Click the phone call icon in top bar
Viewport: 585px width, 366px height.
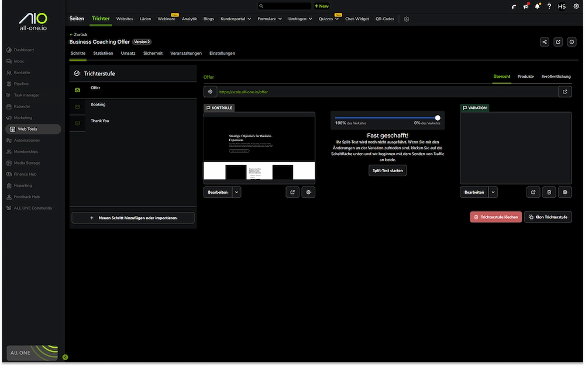click(x=514, y=6)
